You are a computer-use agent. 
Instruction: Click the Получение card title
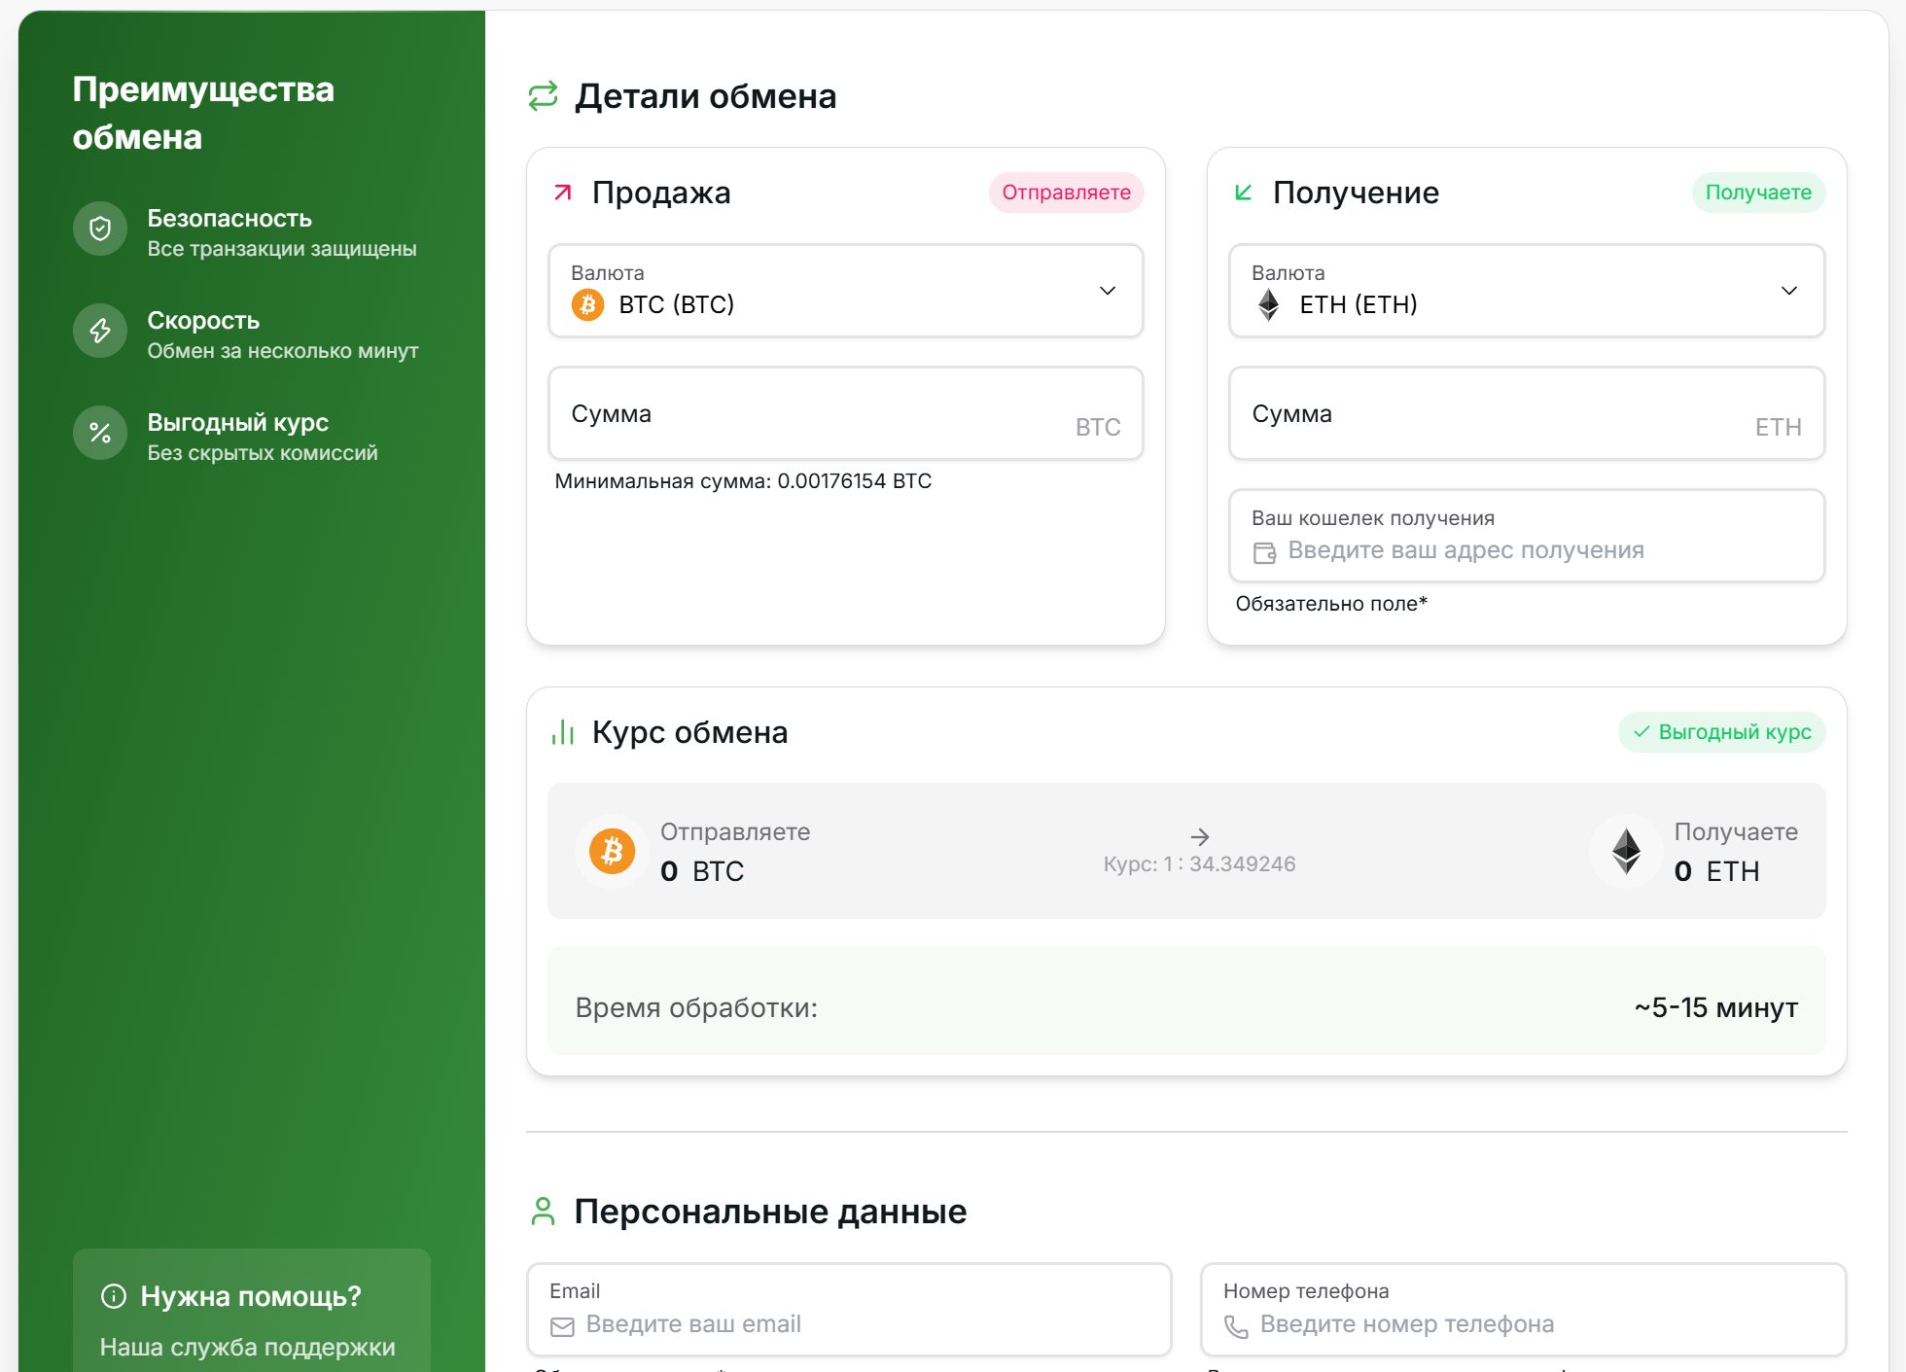[1356, 193]
